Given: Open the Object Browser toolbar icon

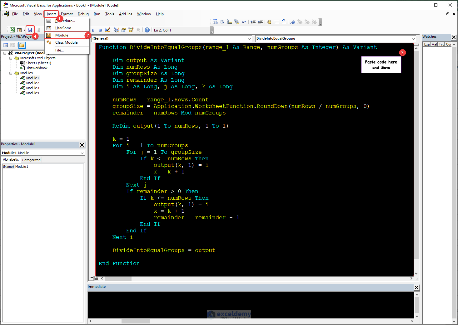Looking at the screenshot, I should coord(131,30).
